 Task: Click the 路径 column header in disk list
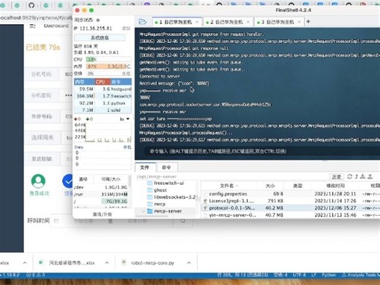pyautogui.click(x=83, y=179)
